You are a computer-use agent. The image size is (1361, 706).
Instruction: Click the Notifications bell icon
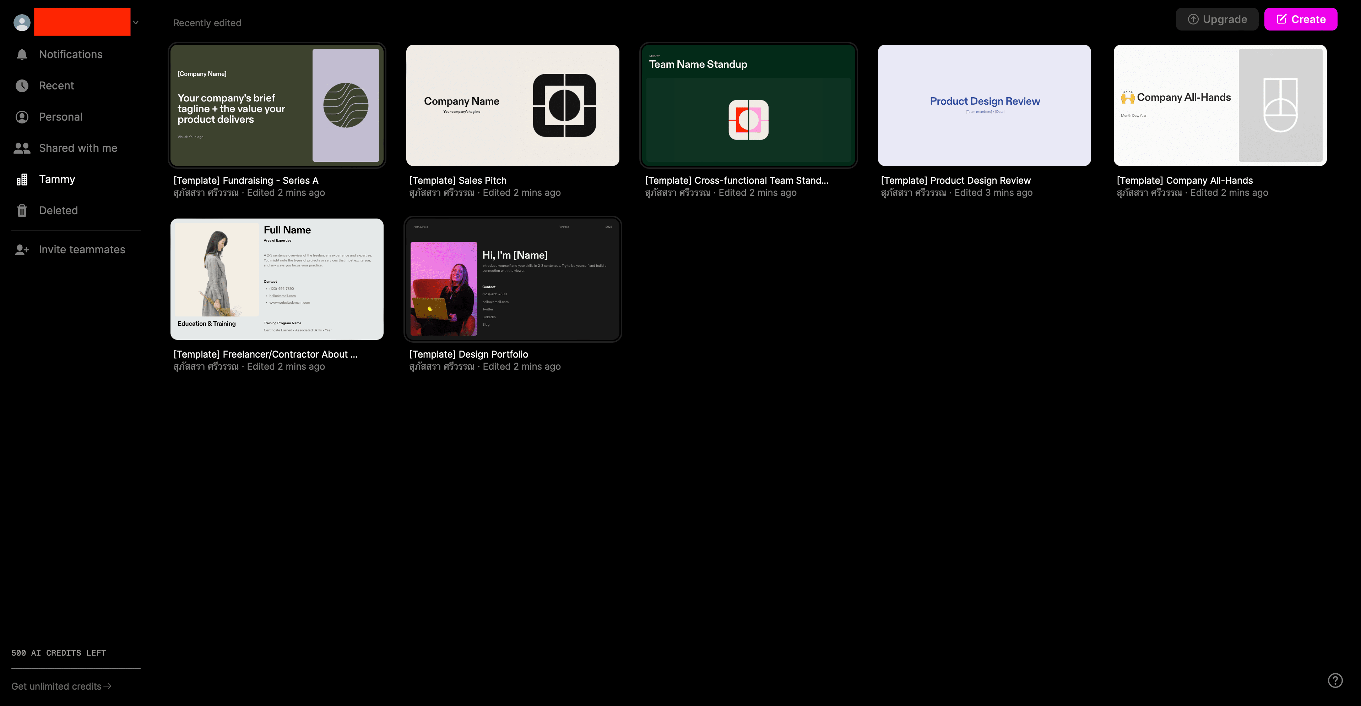[x=22, y=54]
